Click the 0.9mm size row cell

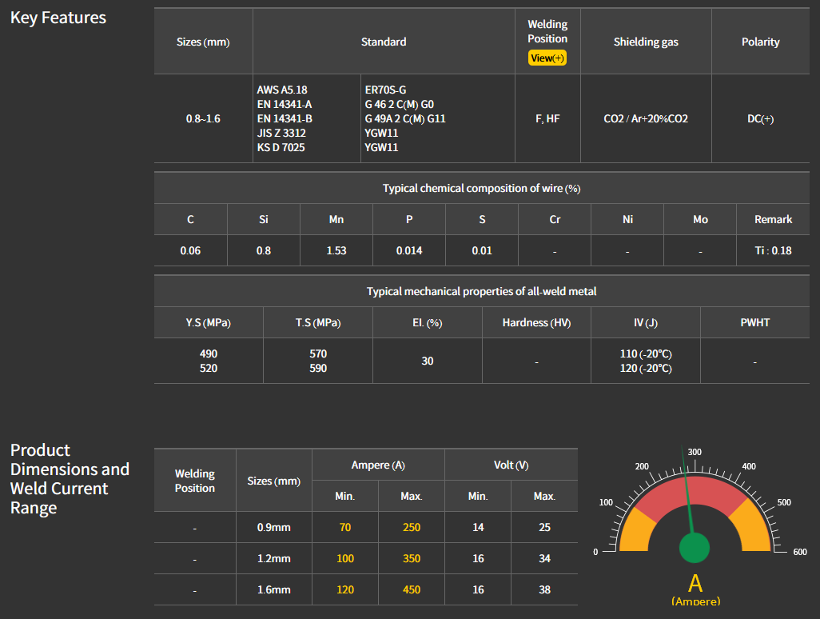(274, 527)
